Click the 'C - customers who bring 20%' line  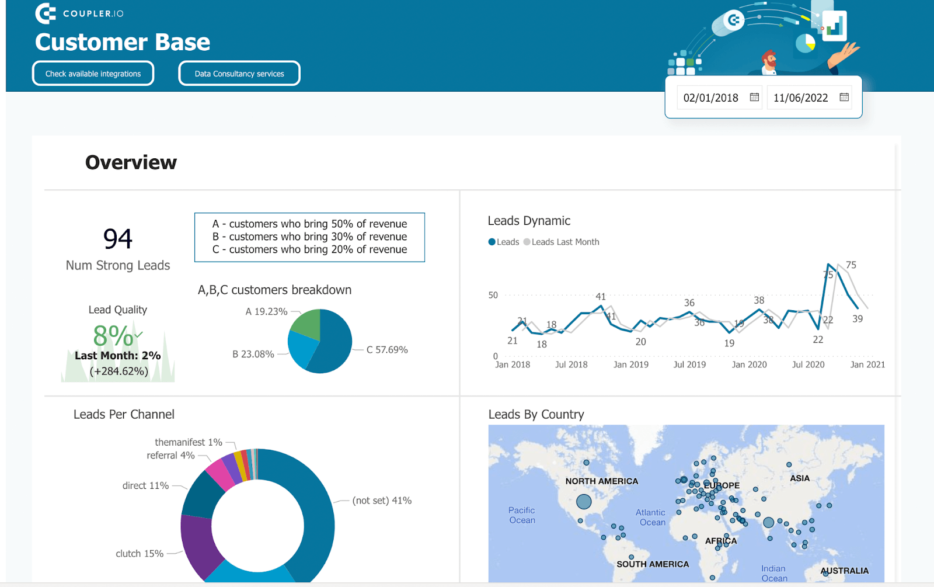click(x=309, y=249)
